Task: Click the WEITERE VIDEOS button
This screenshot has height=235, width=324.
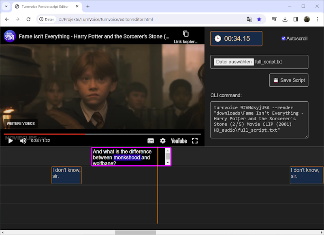Action: click(x=21, y=124)
